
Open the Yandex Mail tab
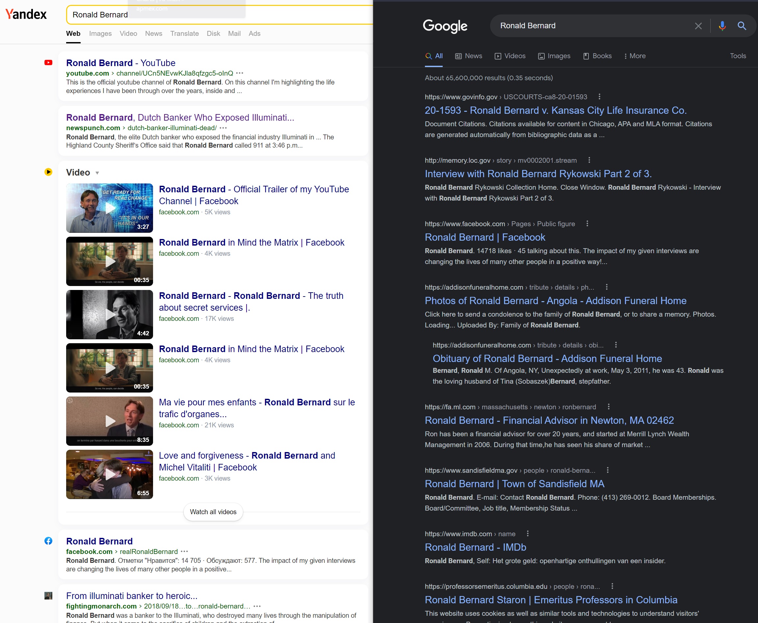click(234, 34)
